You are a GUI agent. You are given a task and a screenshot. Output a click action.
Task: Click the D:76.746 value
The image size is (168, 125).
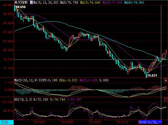pos(58,100)
